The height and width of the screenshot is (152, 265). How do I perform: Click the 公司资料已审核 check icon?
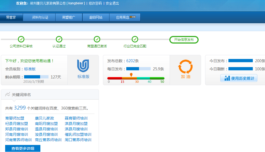21,39
